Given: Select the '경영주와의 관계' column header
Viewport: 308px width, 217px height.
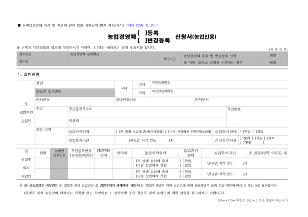Looking at the screenshot, I should [104, 153].
